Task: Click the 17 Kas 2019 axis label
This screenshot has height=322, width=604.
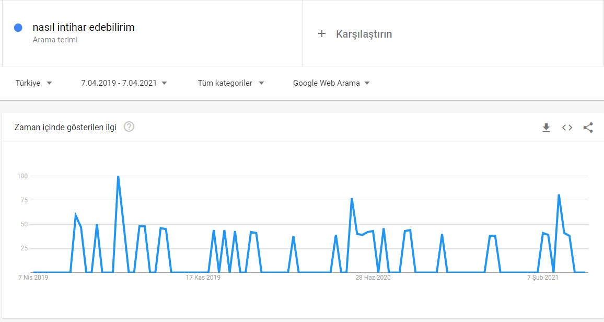Action: [x=203, y=278]
